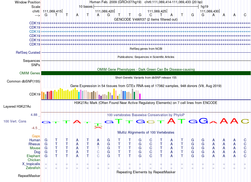251x182 pixels.
Task: Select the cyan bar in GTEx chart
Action: [79, 95]
